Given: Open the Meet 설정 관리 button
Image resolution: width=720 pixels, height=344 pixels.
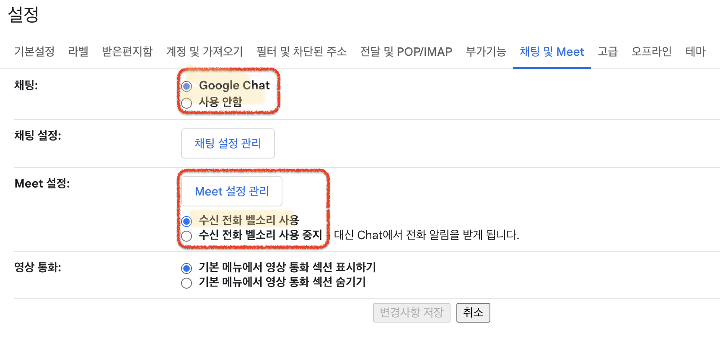Looking at the screenshot, I should pyautogui.click(x=232, y=191).
